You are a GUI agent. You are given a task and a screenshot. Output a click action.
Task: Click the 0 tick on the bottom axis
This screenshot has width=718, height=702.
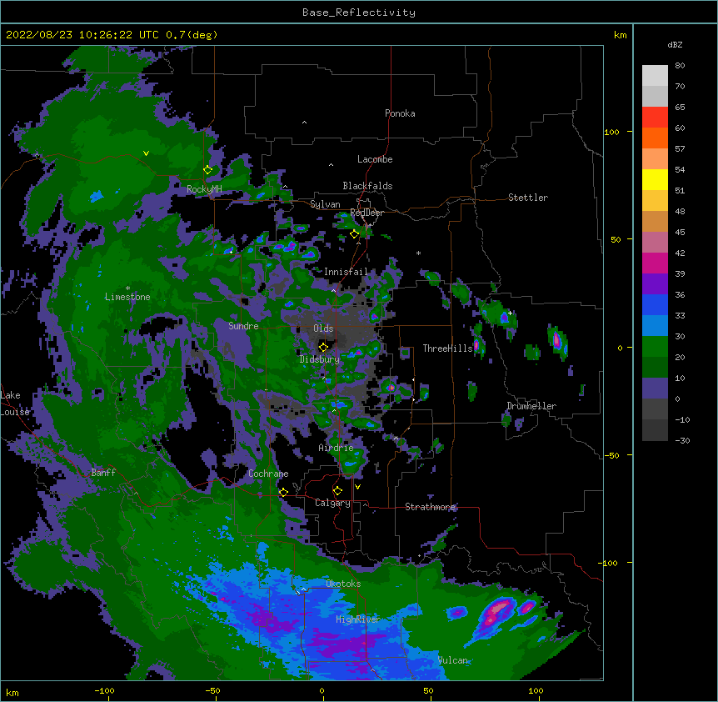point(322,690)
